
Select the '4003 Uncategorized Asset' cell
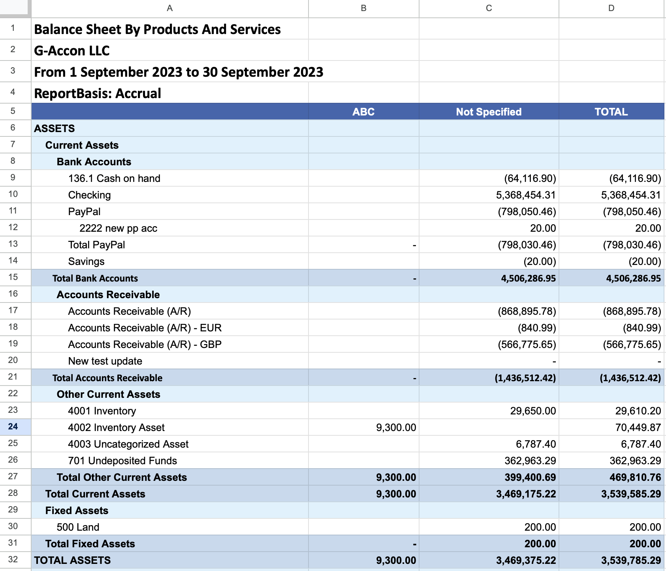[x=170, y=444]
